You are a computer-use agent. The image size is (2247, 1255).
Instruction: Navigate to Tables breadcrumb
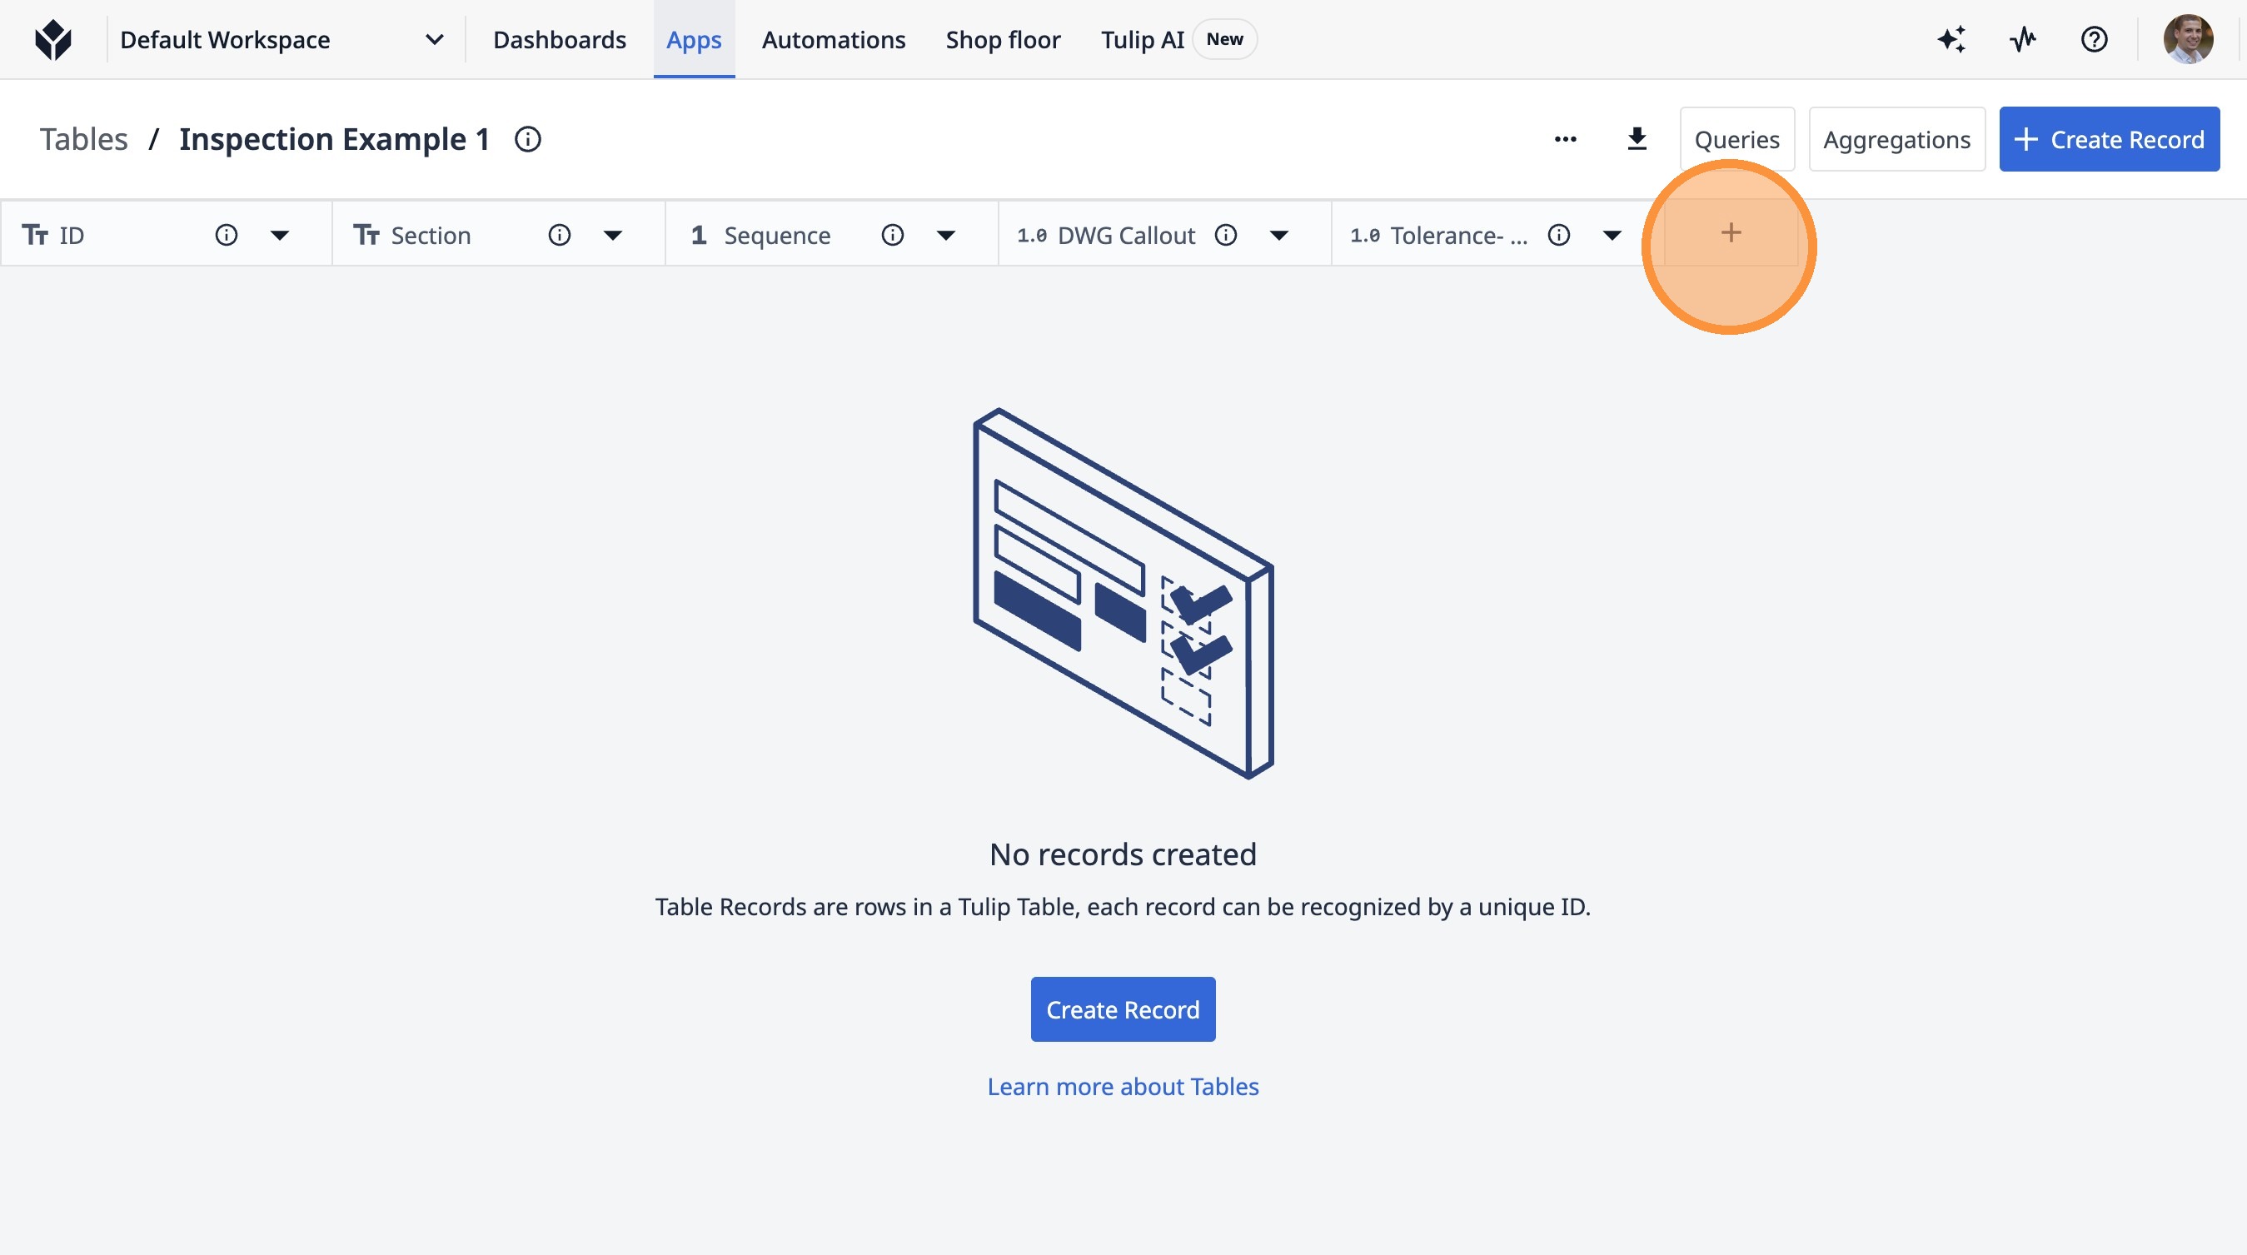pos(84,140)
